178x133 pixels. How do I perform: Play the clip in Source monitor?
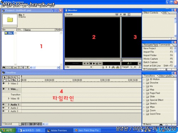[94, 63]
